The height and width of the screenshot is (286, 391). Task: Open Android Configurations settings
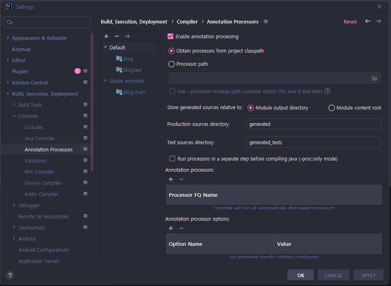point(43,250)
